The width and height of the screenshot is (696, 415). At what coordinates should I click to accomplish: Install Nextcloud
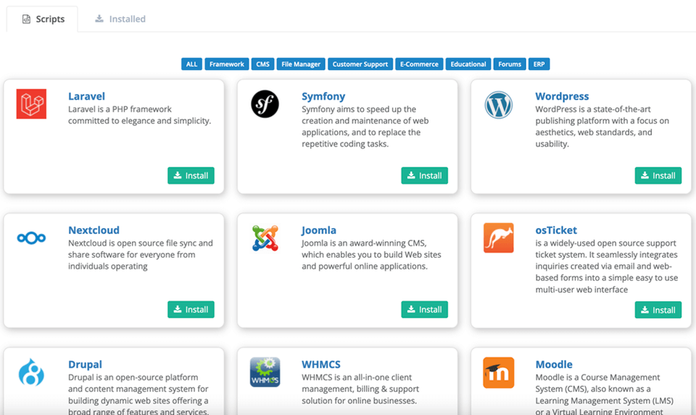pyautogui.click(x=191, y=309)
